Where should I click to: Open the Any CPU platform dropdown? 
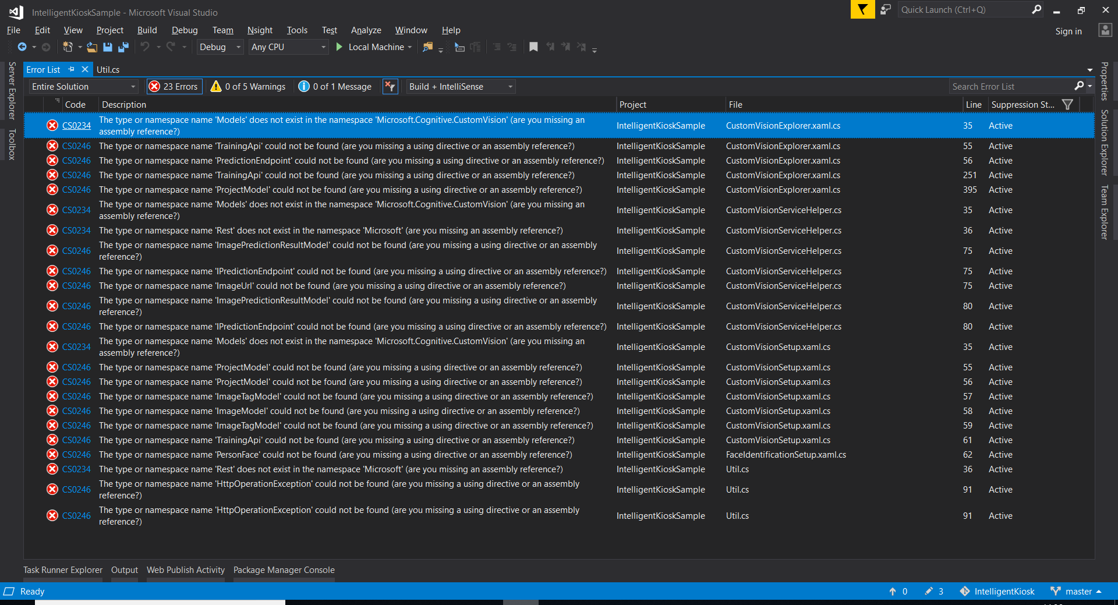(289, 47)
